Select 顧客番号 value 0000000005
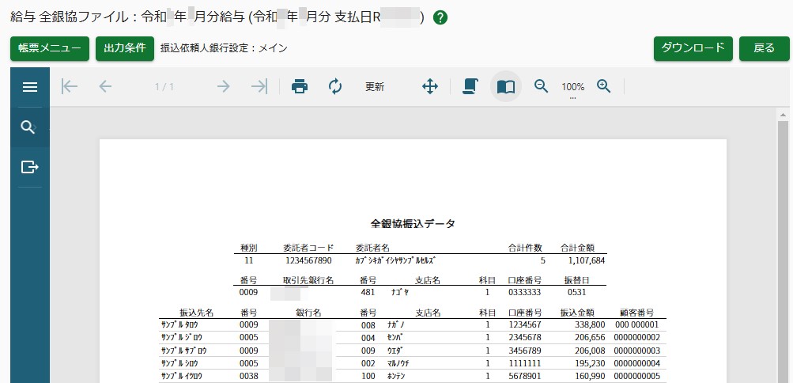This screenshot has width=793, height=383. [x=637, y=377]
